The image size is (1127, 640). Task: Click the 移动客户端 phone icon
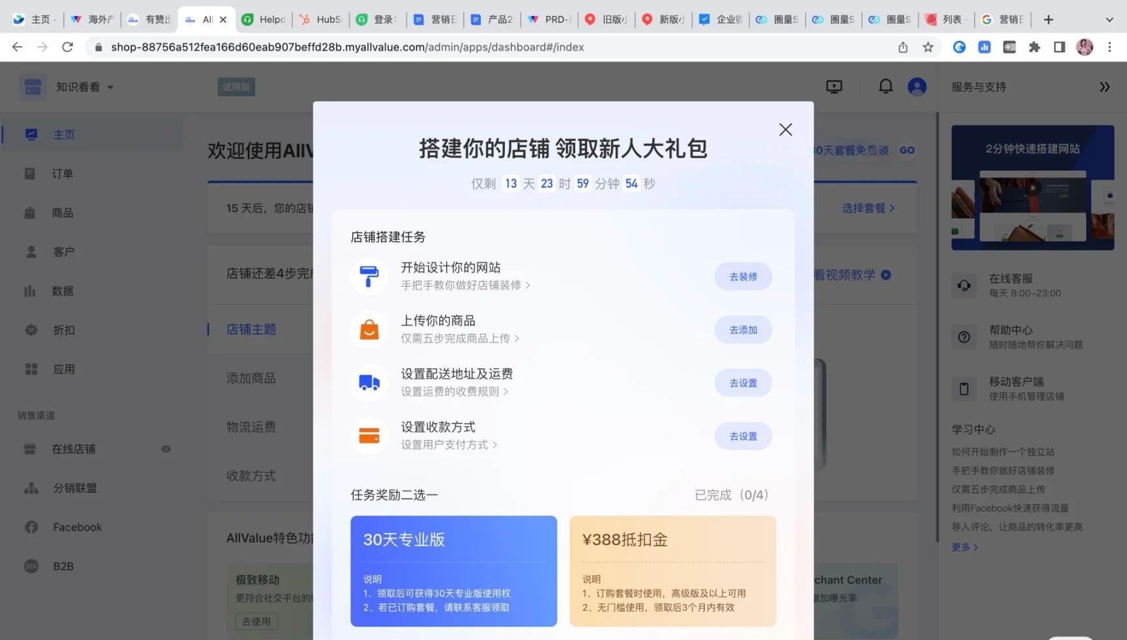tap(964, 389)
